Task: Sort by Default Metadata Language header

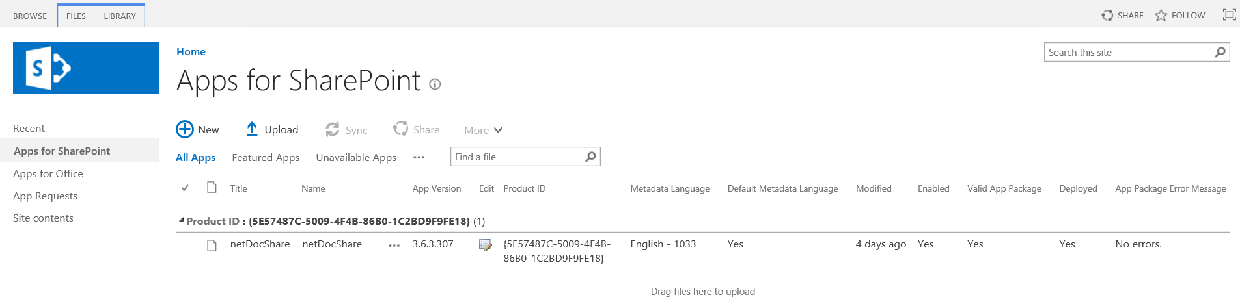Action: point(782,188)
